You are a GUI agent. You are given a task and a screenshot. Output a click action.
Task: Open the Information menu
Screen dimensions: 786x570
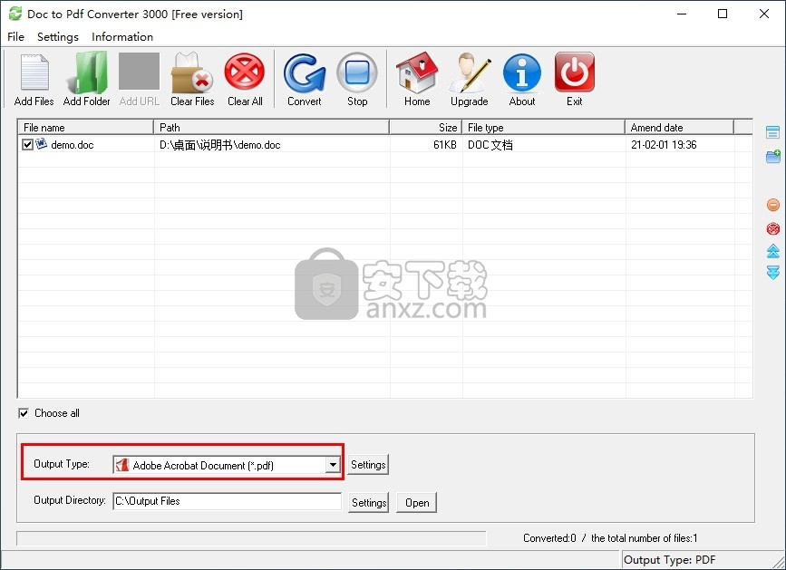tap(122, 37)
